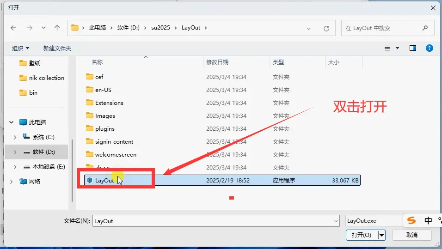Select the welcomescreen folder
Viewport: 442px width, 249px height.
coord(111,155)
